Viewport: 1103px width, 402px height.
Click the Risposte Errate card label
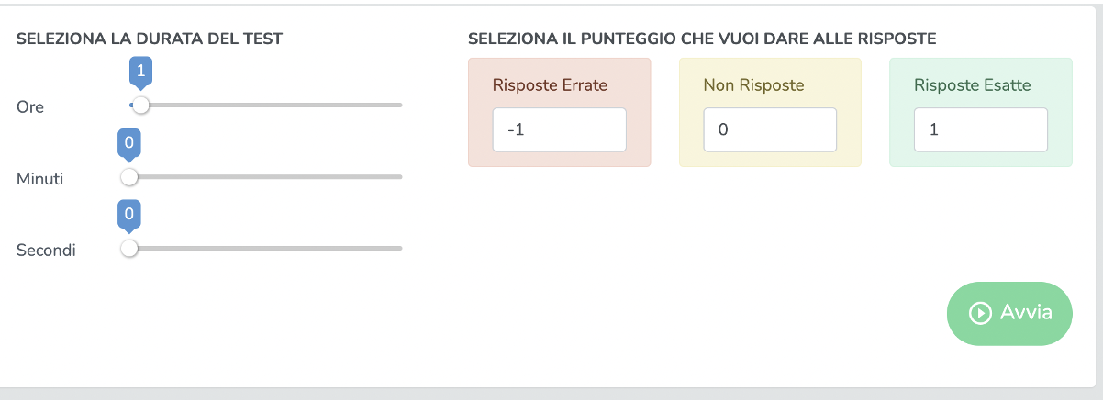point(550,85)
